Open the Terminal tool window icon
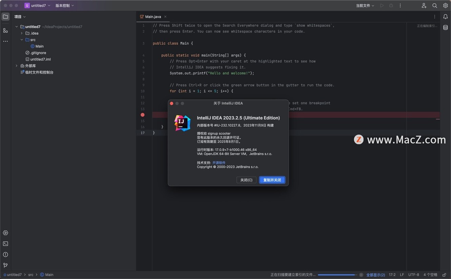The height and width of the screenshot is (279, 451). point(5,244)
